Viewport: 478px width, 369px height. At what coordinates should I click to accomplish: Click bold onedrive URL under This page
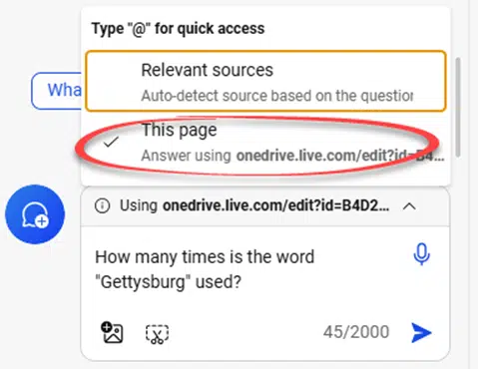(340, 156)
